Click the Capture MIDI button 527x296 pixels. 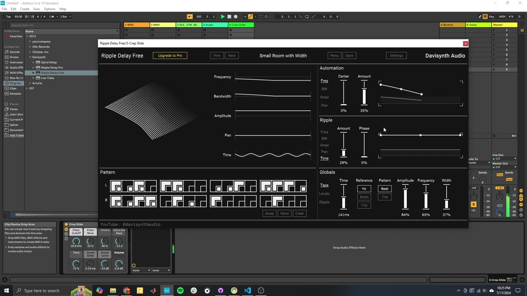(x=261, y=16)
